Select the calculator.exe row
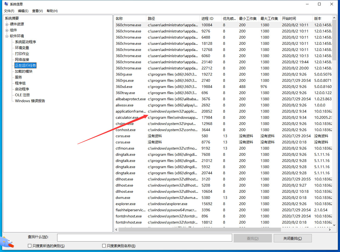This screenshot has height=252, width=340. [223, 117]
